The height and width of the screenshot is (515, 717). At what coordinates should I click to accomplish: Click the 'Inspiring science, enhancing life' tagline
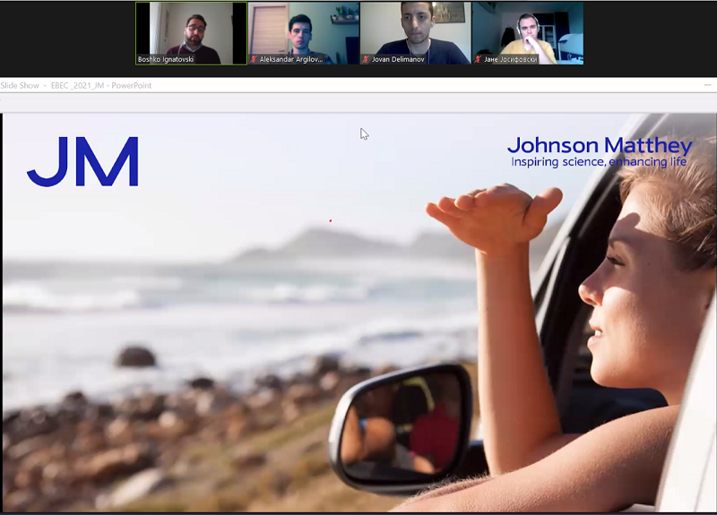pos(598,162)
